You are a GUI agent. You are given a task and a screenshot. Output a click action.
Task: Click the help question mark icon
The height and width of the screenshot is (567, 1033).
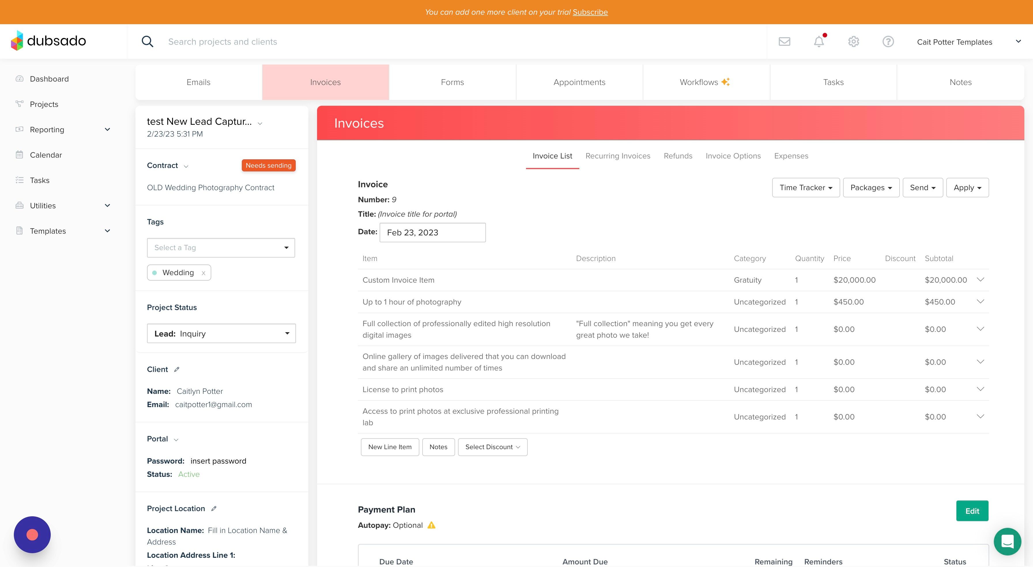coord(888,41)
